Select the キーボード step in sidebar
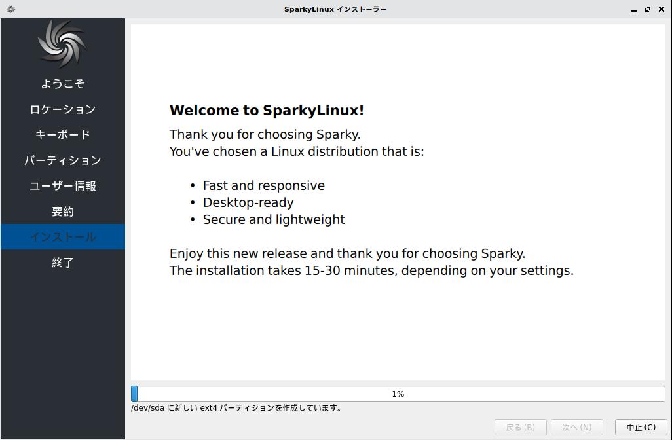The width and height of the screenshot is (672, 440). 63,134
